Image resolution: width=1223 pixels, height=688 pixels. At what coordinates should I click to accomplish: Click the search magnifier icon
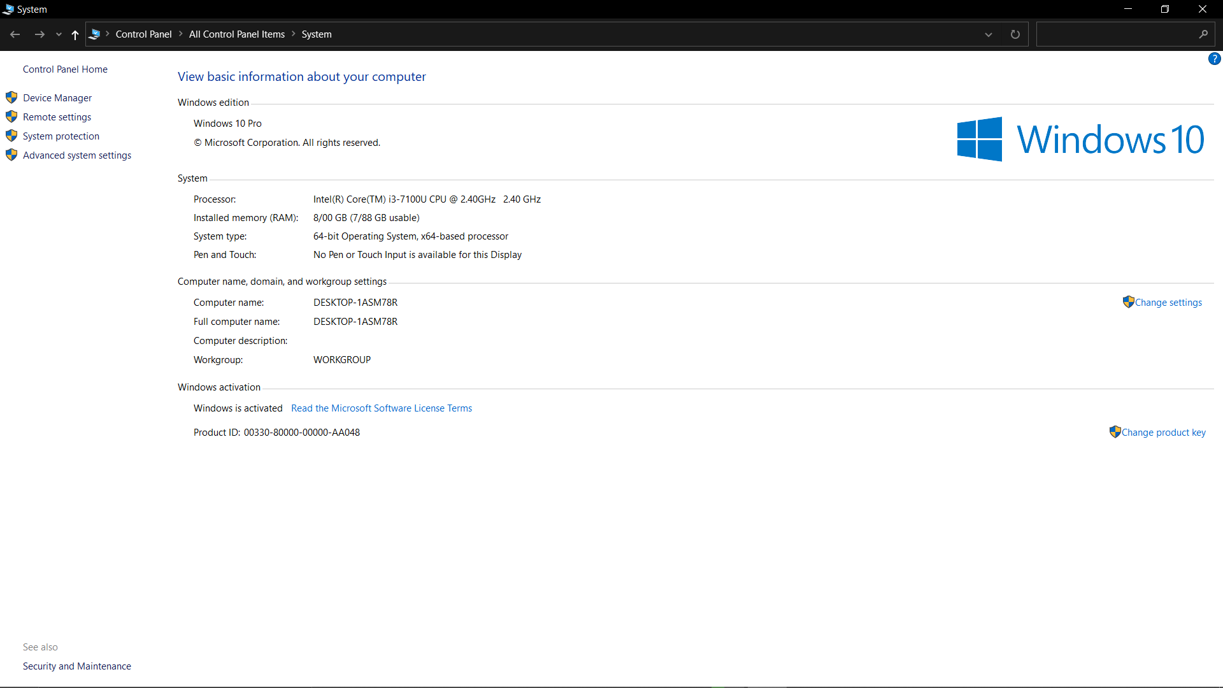1203,34
